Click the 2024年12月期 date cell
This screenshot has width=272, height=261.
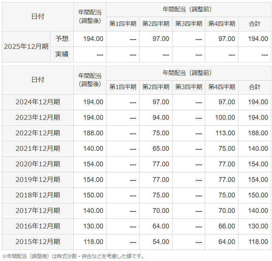coord(38,102)
